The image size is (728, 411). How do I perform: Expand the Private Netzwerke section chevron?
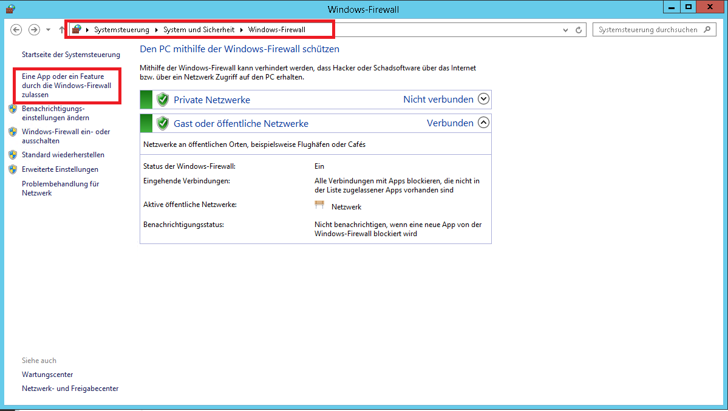[x=483, y=99]
